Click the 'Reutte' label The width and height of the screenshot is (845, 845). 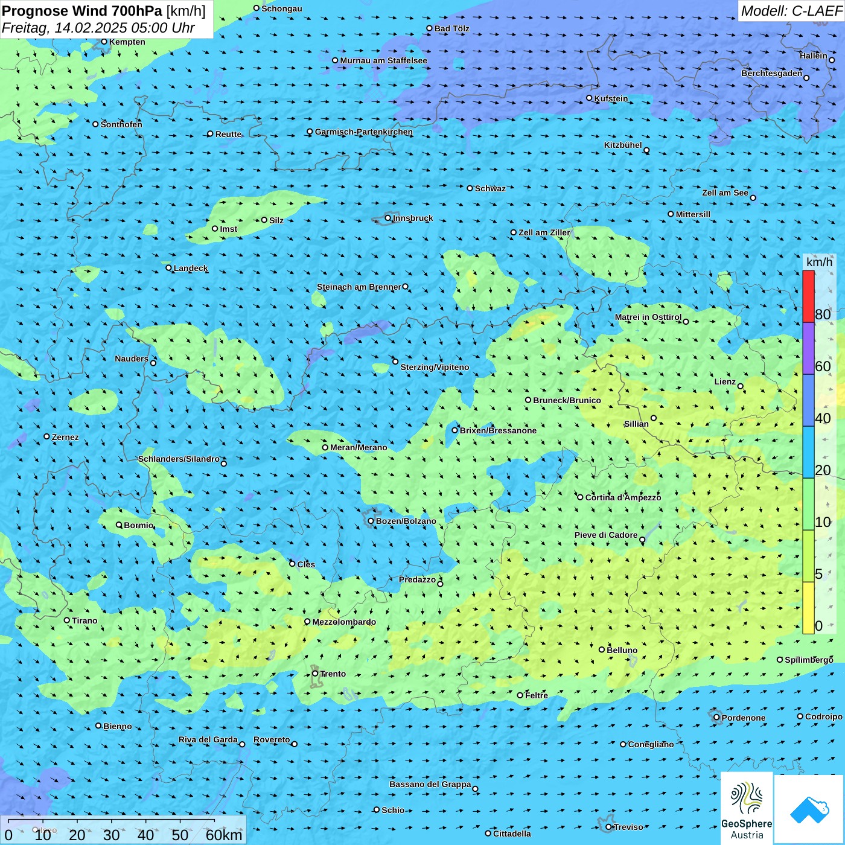coord(229,134)
